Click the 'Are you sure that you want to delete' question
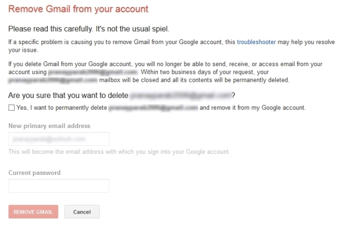Screen dimensions: 342x226 coord(68,95)
